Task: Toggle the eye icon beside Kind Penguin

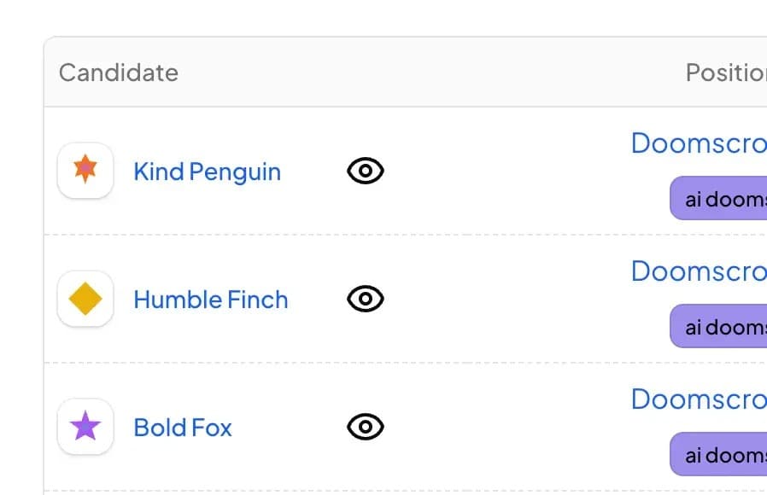Action: [x=366, y=171]
